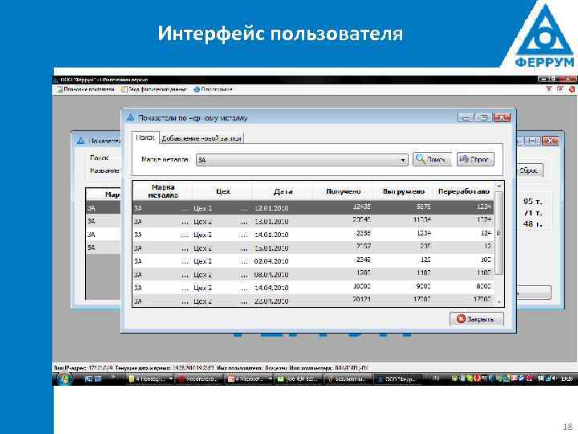Screen dimensions: 578x434
Task: Sort by Переработано column header
Action: [464, 191]
